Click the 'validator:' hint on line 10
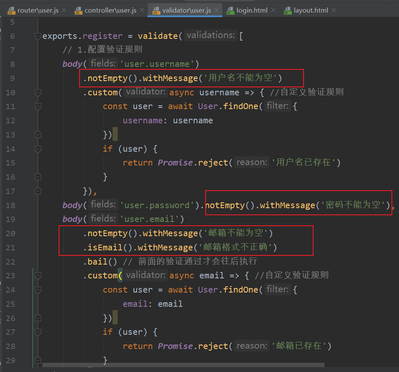 [146, 92]
